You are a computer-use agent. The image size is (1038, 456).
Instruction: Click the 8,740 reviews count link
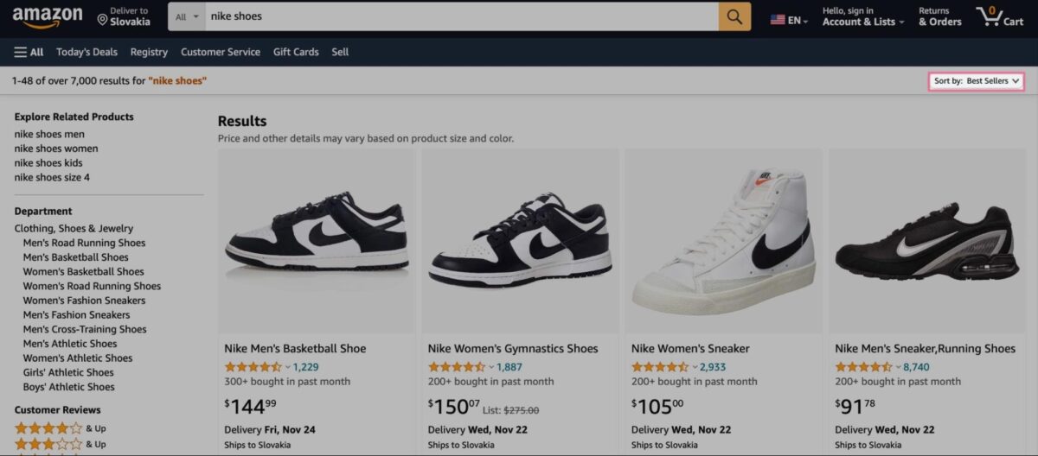[916, 367]
